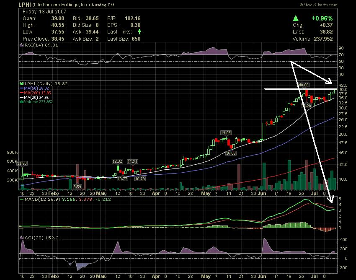Click the LPHI (Daily) 38.82 legend text

click(46, 84)
